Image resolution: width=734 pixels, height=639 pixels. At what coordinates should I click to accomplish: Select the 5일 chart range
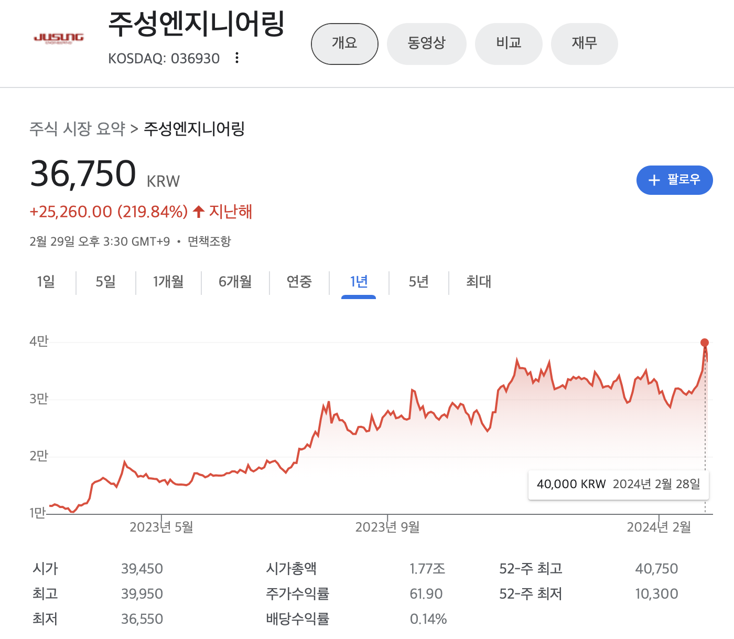(105, 282)
